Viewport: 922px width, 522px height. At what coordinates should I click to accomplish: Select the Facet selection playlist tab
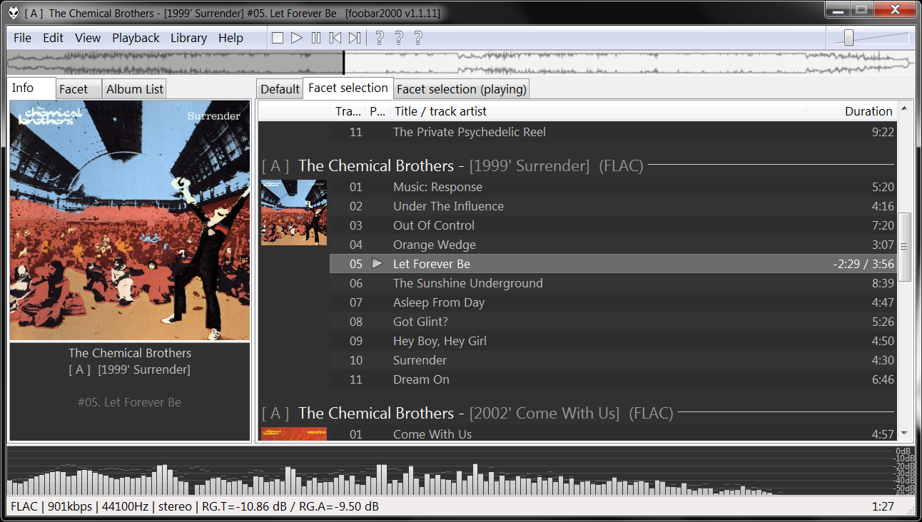(x=348, y=88)
